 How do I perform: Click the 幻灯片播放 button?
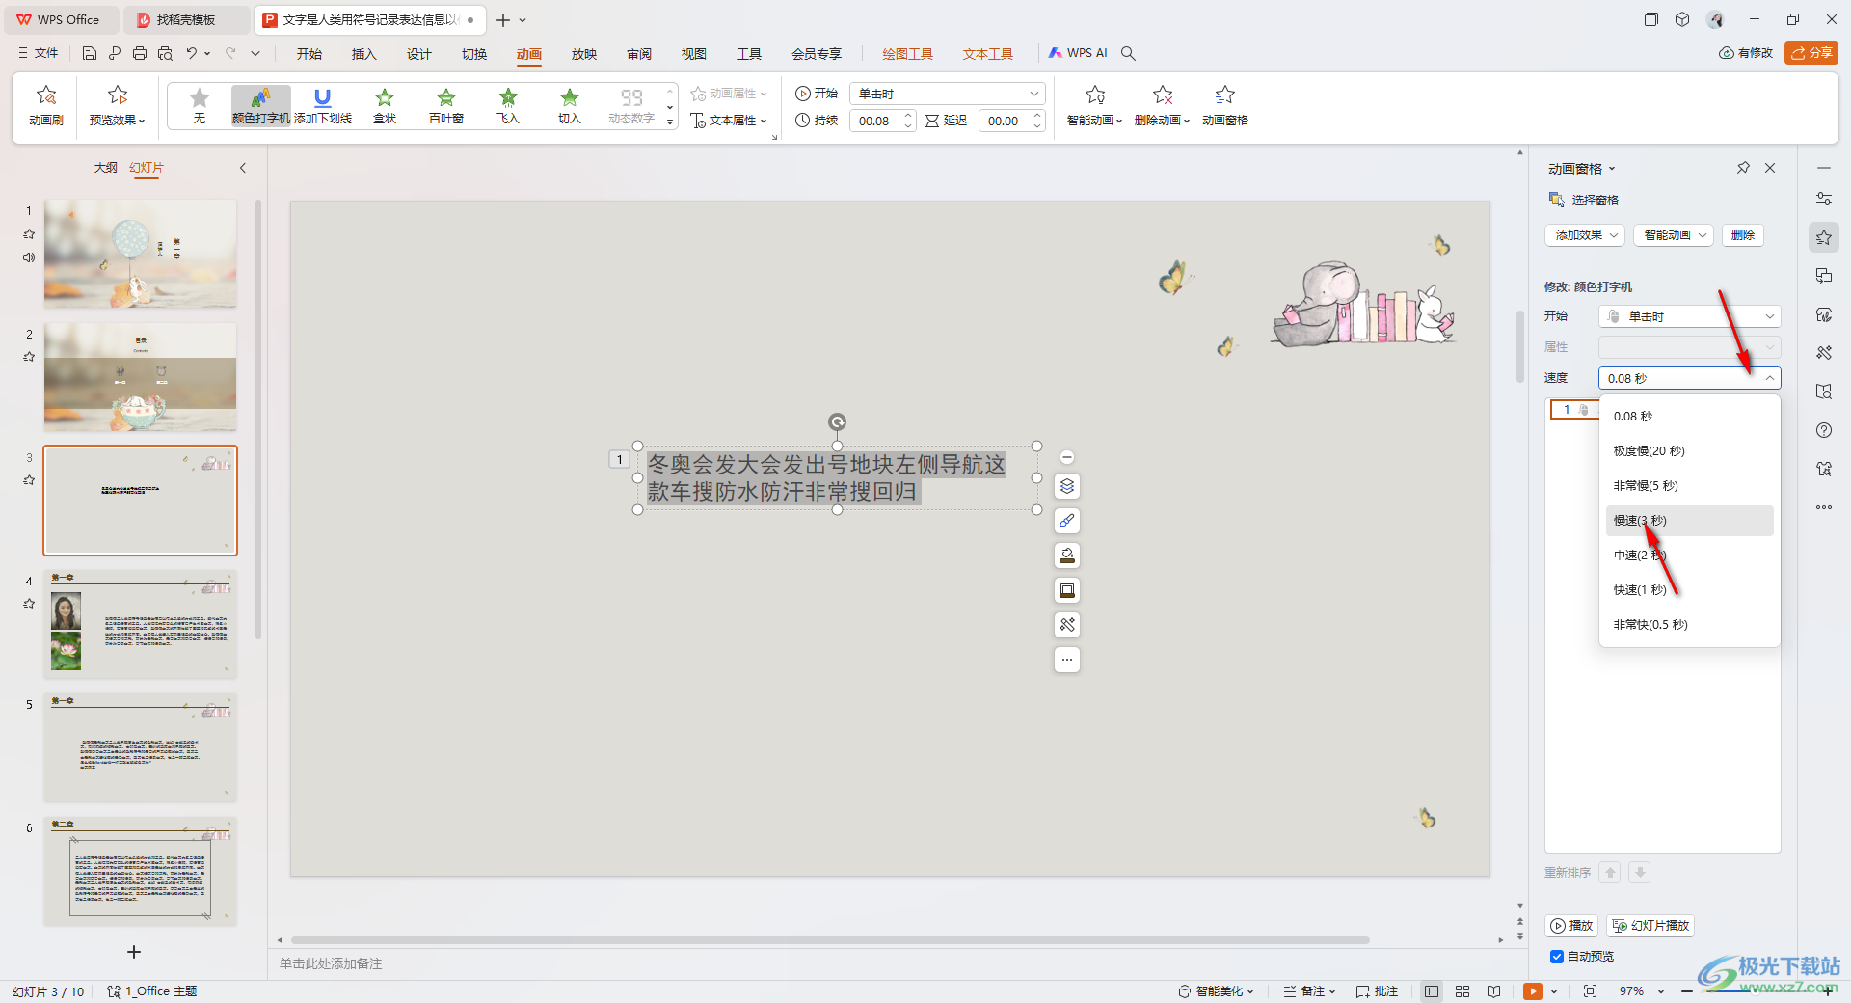click(x=1650, y=926)
